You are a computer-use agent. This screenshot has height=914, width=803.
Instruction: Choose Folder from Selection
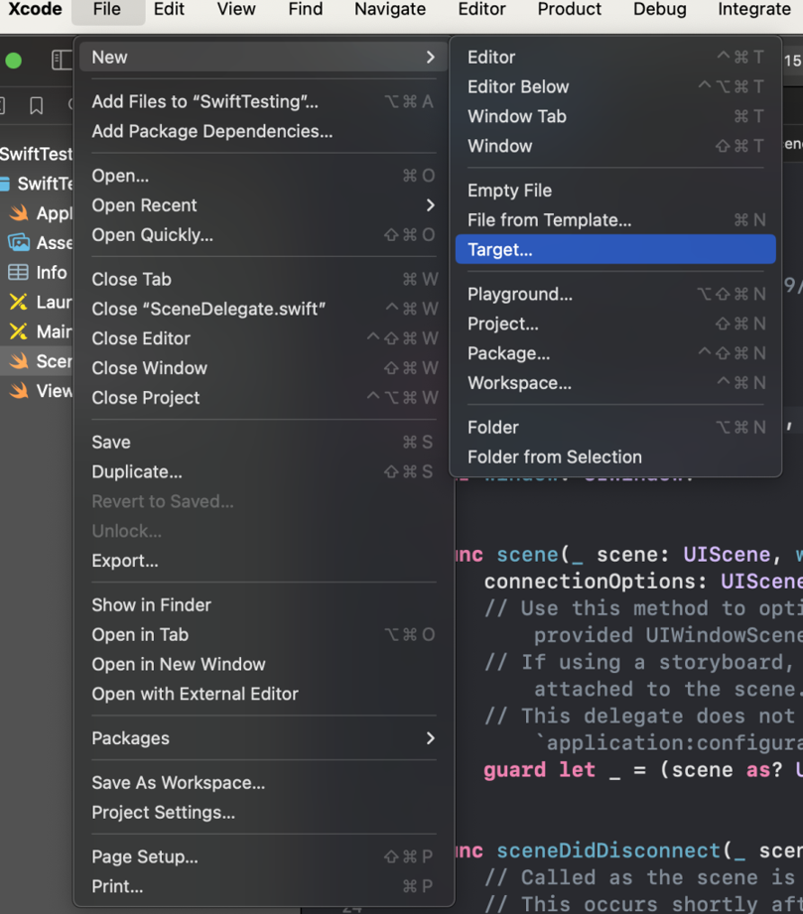click(615, 457)
